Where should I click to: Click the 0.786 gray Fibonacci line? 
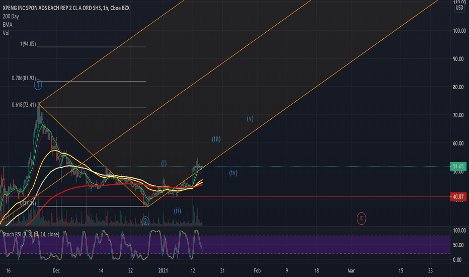click(92, 81)
